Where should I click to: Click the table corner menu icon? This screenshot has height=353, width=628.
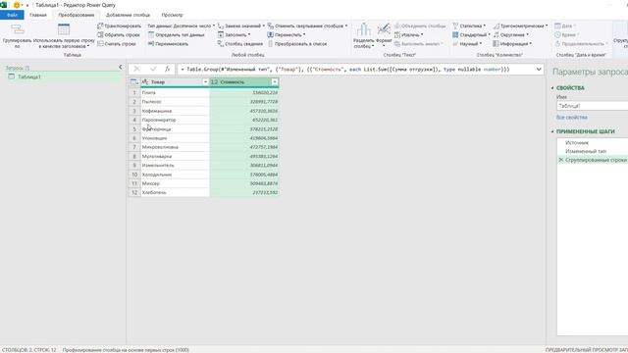tap(134, 82)
